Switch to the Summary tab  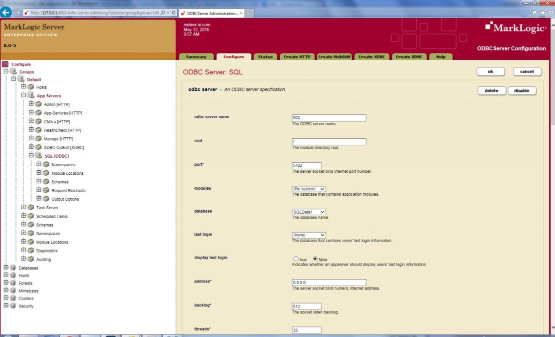196,56
